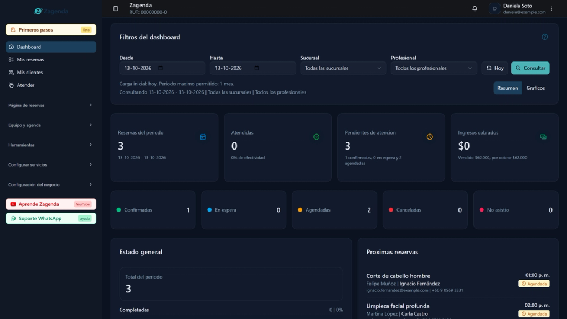Open the Desde date calendar picker icon
The width and height of the screenshot is (567, 319).
click(x=161, y=68)
